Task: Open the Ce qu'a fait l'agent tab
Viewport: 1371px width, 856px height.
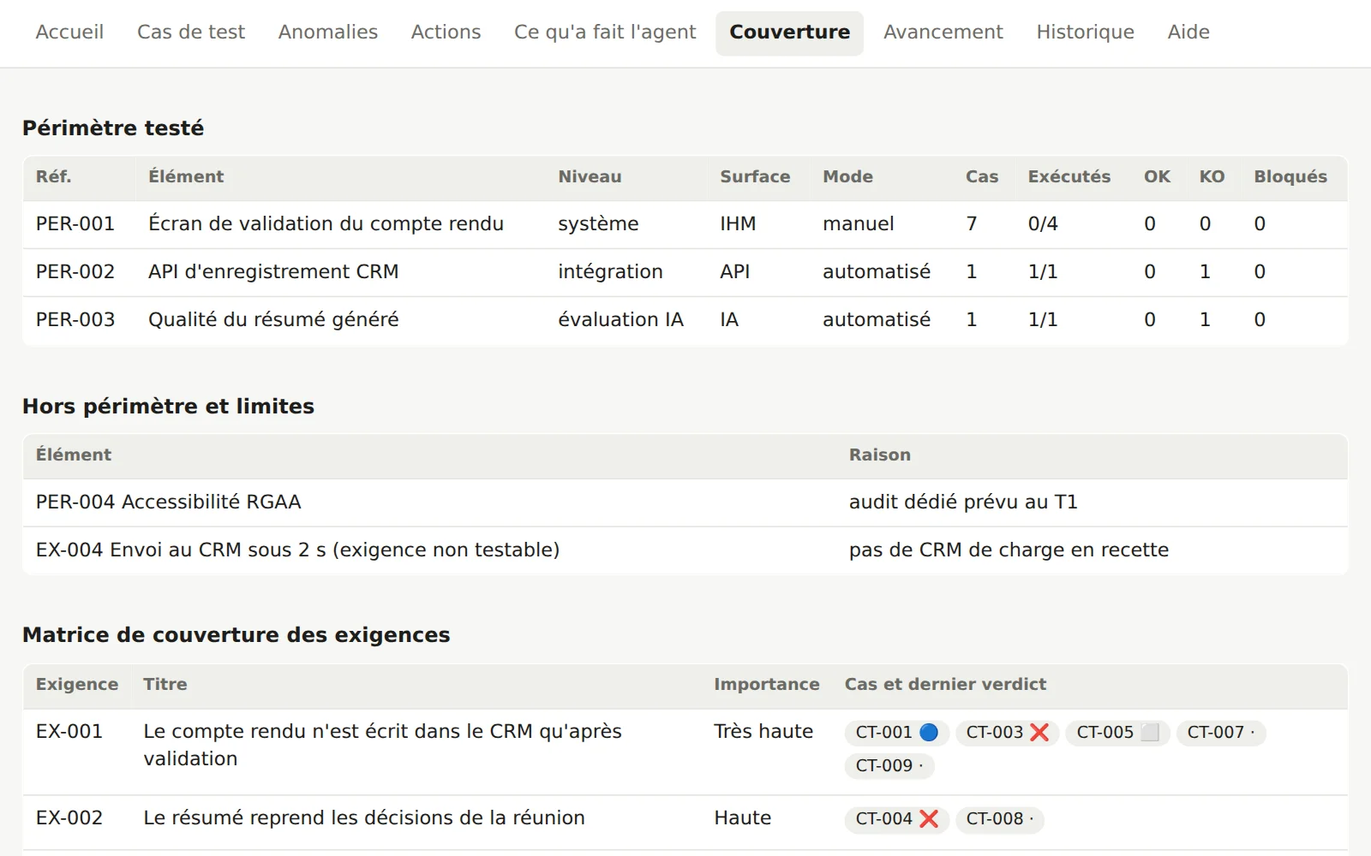Action: click(x=605, y=33)
